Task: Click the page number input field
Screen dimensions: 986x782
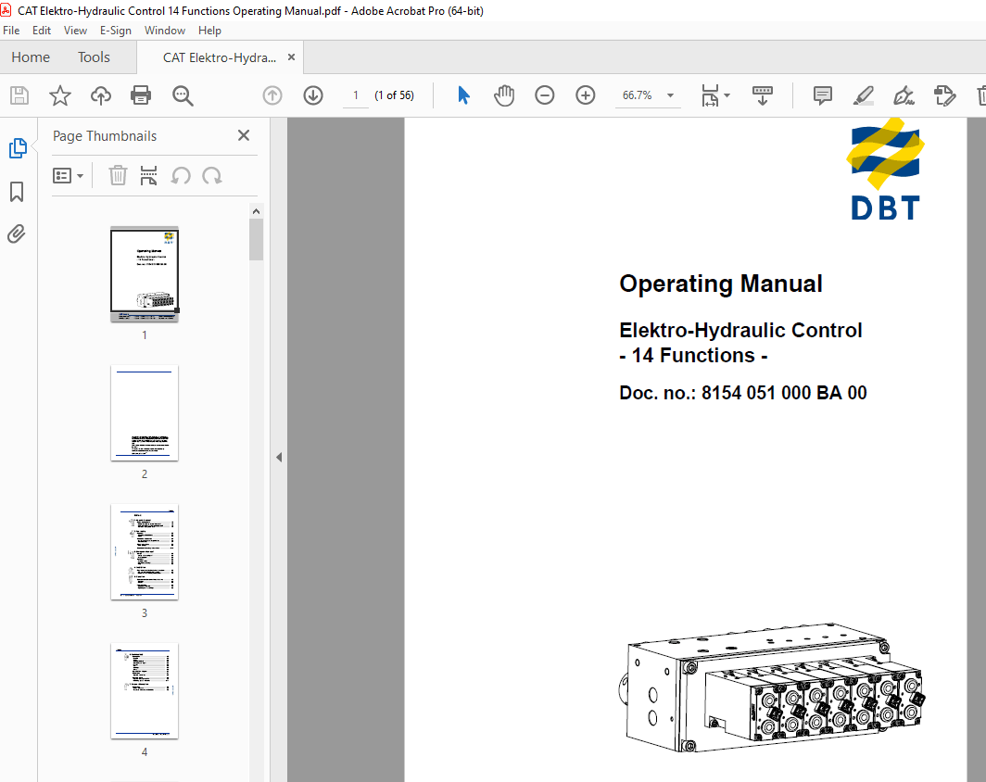Action: tap(356, 95)
